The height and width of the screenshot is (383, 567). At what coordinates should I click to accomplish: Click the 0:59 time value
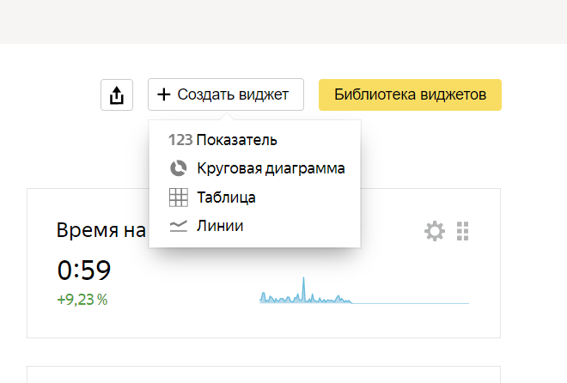tap(84, 271)
